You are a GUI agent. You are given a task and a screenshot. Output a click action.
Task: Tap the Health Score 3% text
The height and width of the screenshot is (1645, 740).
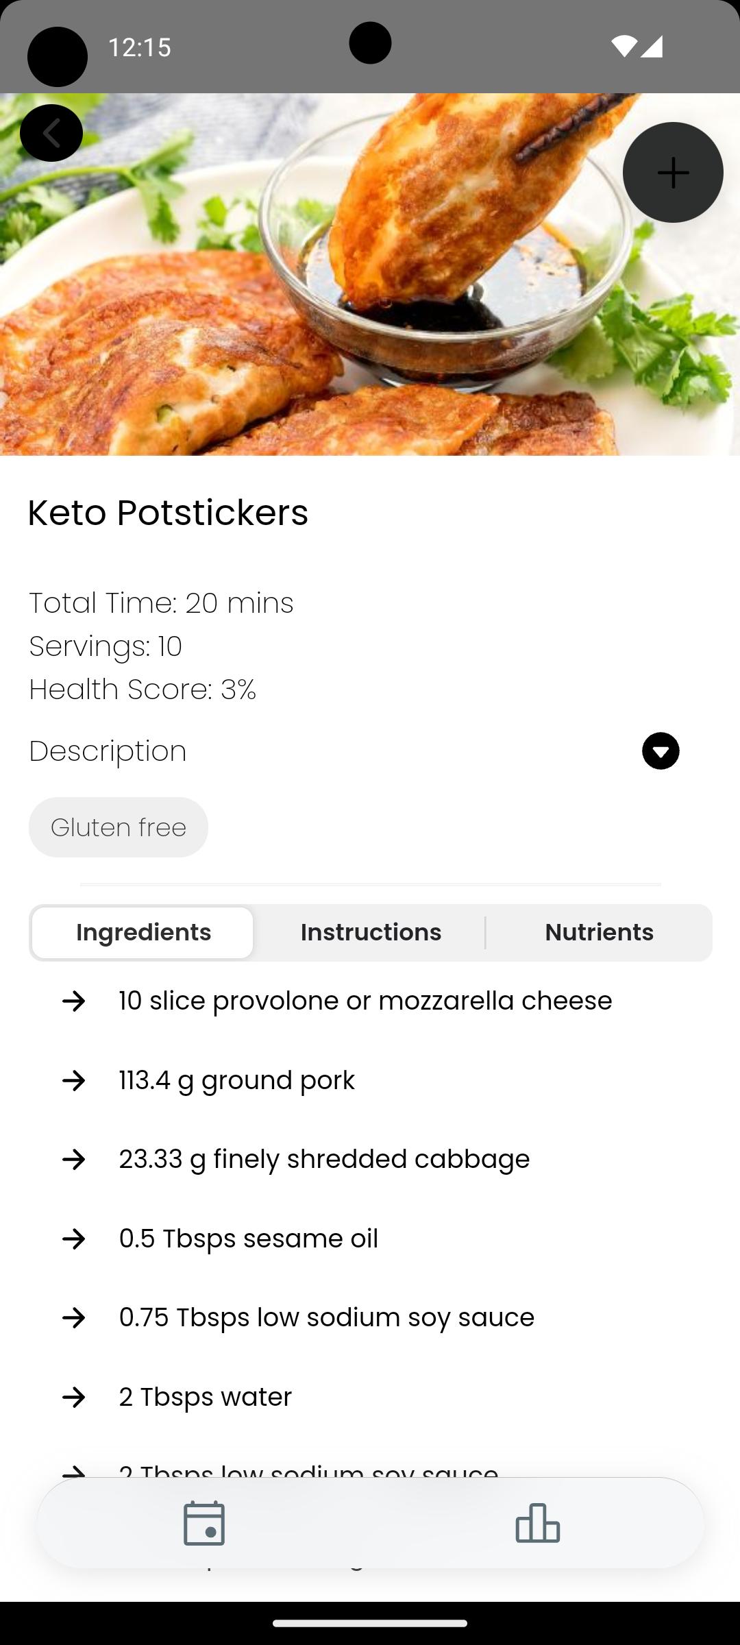143,690
